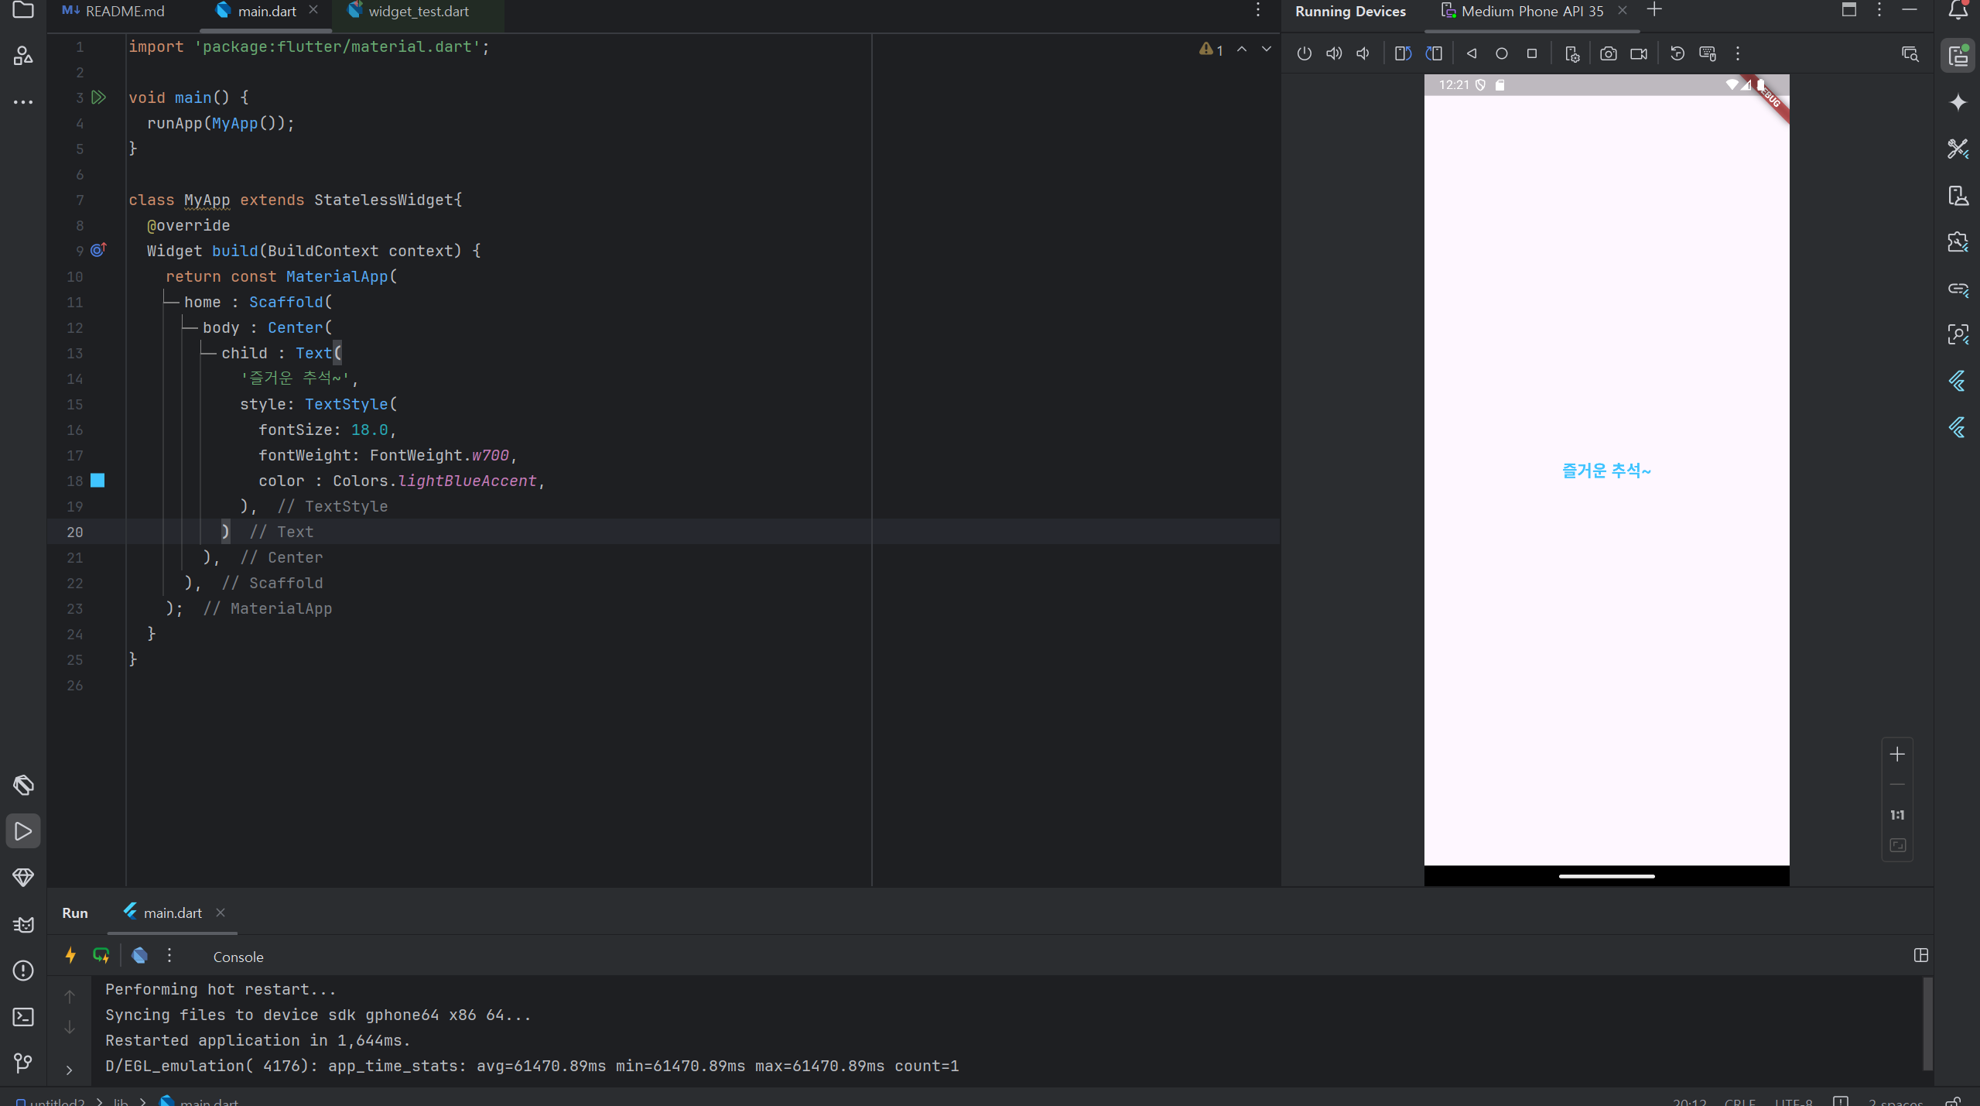Click the Flutter Hot Reload lightning icon

tap(70, 955)
